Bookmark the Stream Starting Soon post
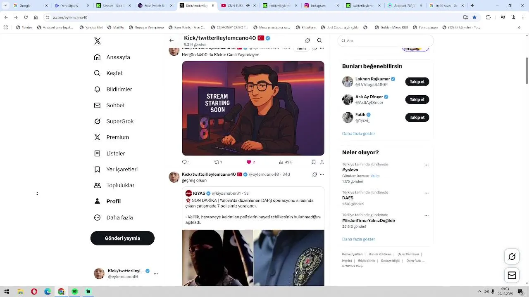The width and height of the screenshot is (529, 297). tap(314, 162)
